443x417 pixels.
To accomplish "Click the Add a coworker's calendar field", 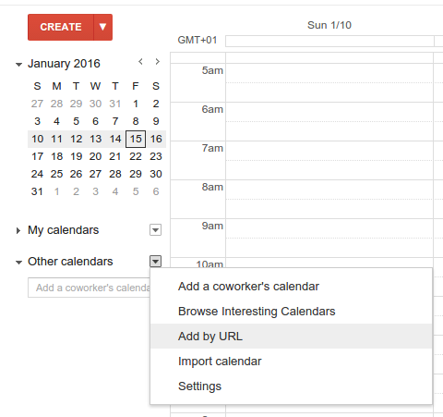I will click(x=89, y=288).
